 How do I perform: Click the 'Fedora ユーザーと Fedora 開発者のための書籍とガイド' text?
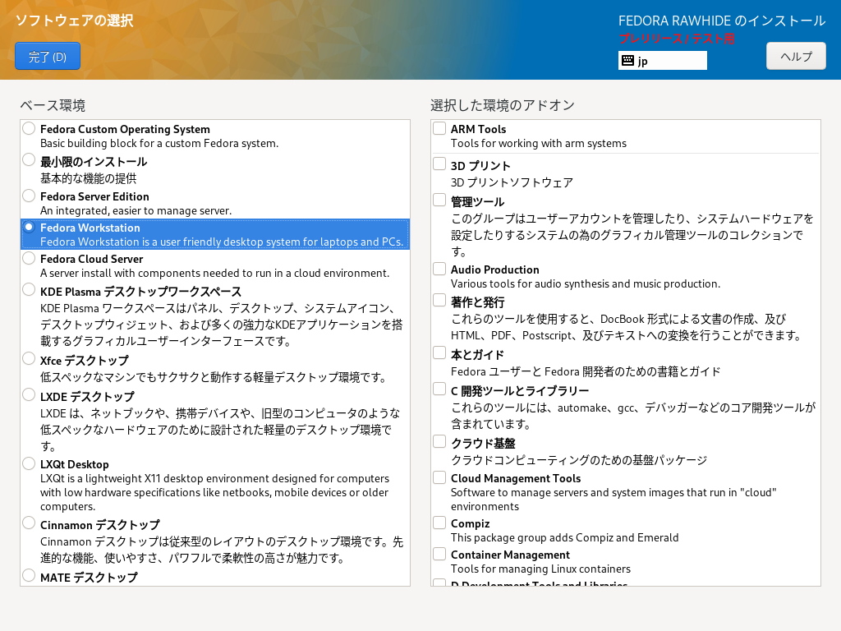point(586,371)
